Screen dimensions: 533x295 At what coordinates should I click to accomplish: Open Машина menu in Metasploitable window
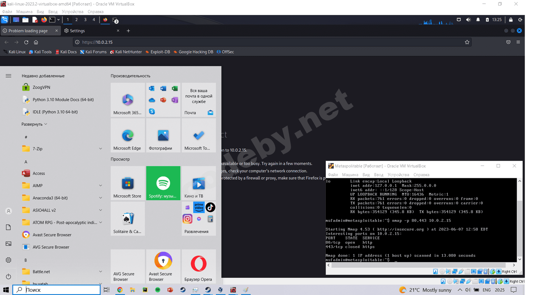(x=350, y=175)
